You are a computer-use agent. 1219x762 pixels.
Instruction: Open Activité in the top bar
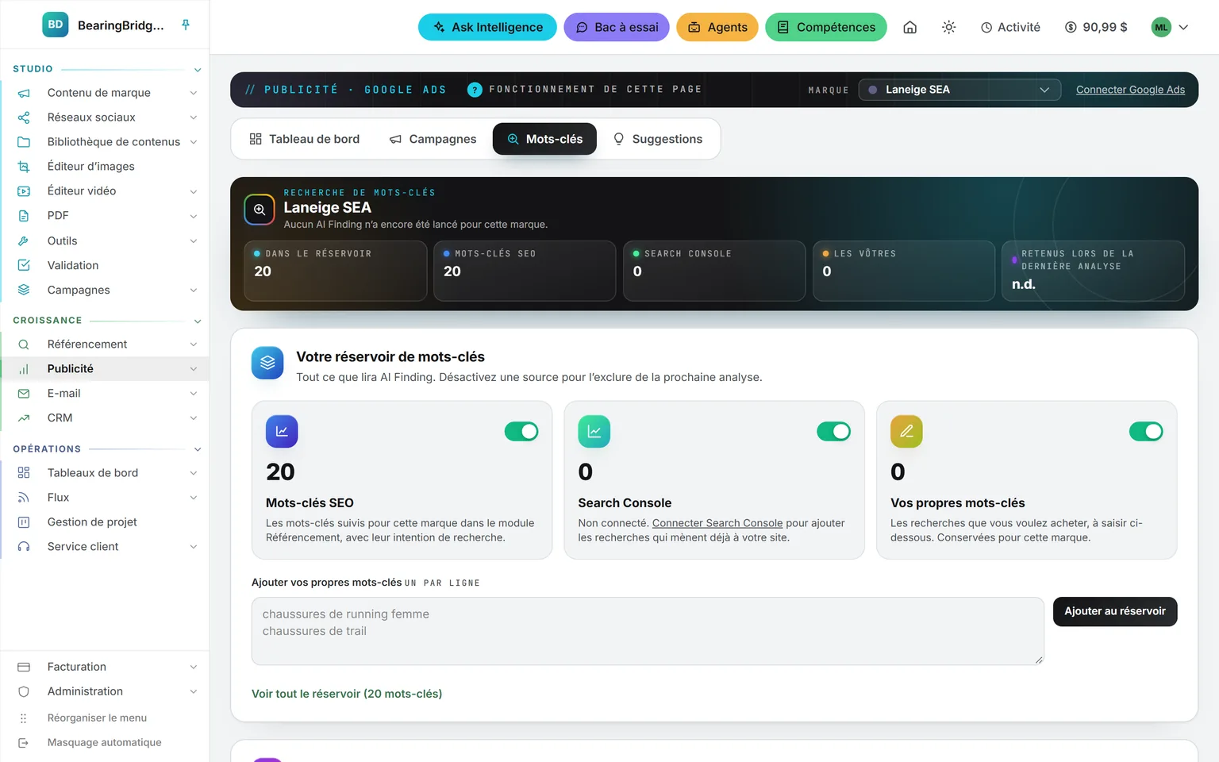(x=1010, y=27)
